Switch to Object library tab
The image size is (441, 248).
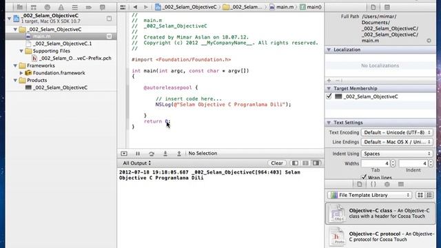click(387, 185)
